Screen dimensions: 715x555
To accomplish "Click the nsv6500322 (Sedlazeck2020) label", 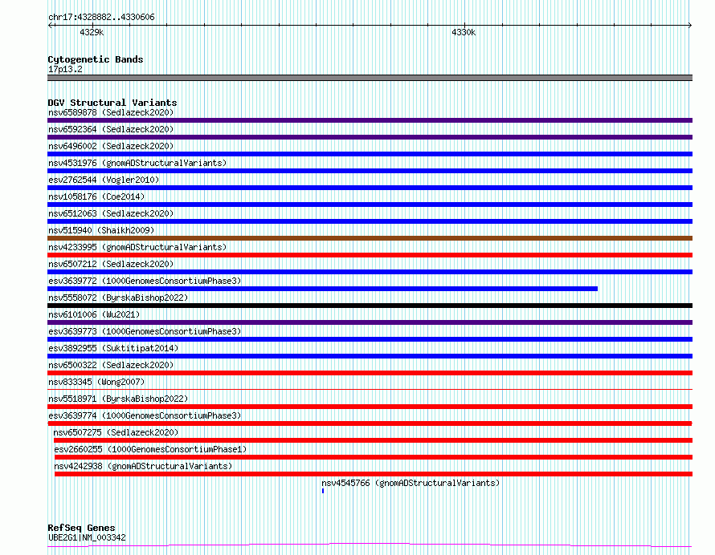I will [111, 365].
